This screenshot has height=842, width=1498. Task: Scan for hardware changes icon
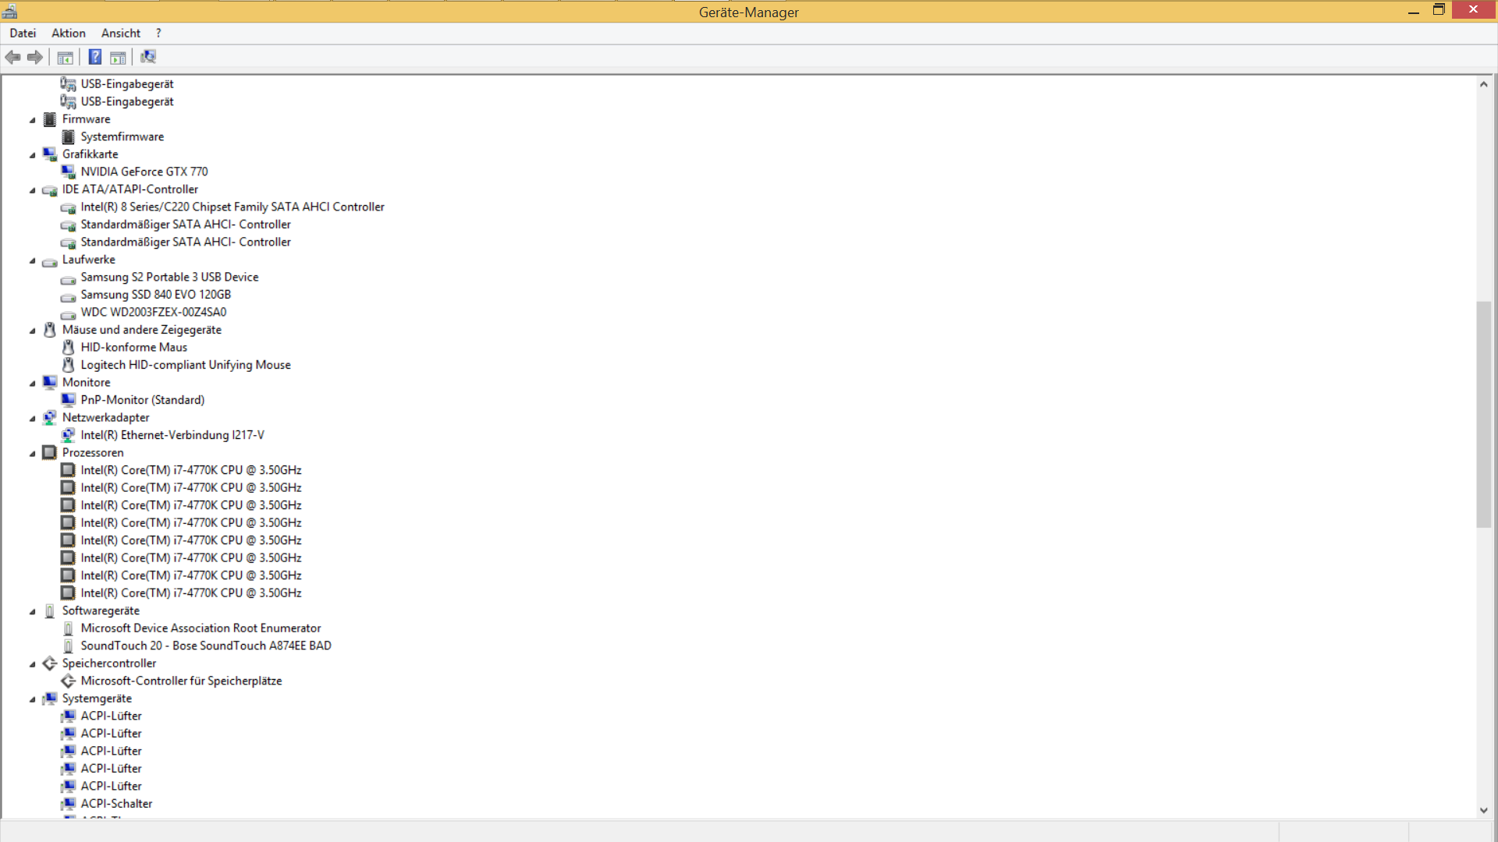(147, 57)
